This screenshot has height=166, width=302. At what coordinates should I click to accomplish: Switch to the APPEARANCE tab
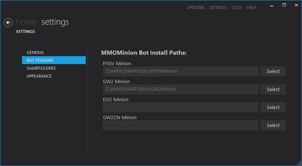(x=54, y=76)
